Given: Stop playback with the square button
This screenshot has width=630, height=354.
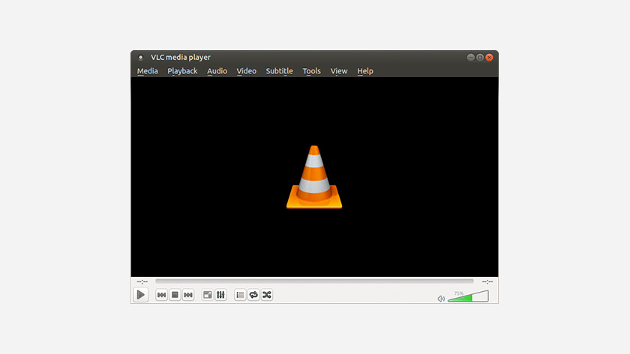Looking at the screenshot, I should coord(175,295).
